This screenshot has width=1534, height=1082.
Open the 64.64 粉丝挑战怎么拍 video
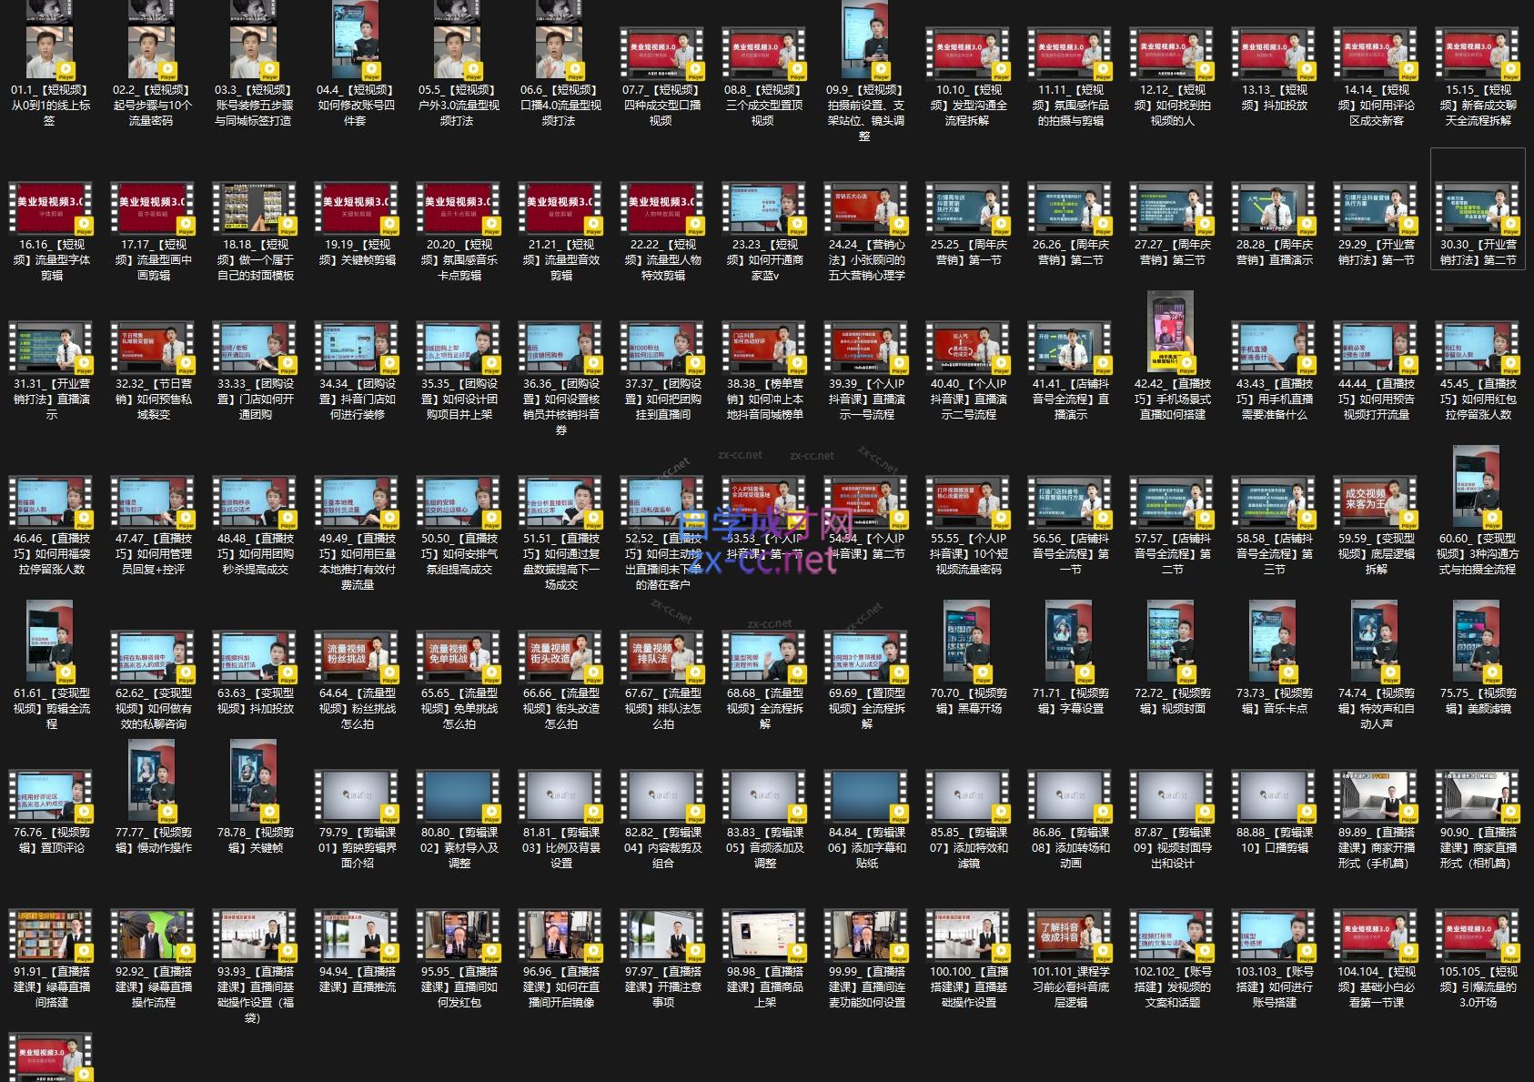pos(356,657)
